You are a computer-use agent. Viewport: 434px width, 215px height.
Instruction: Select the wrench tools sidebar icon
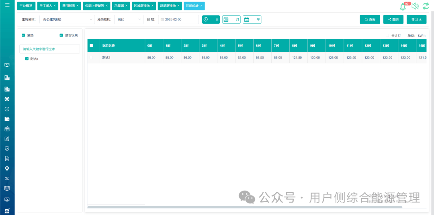(x=7, y=178)
